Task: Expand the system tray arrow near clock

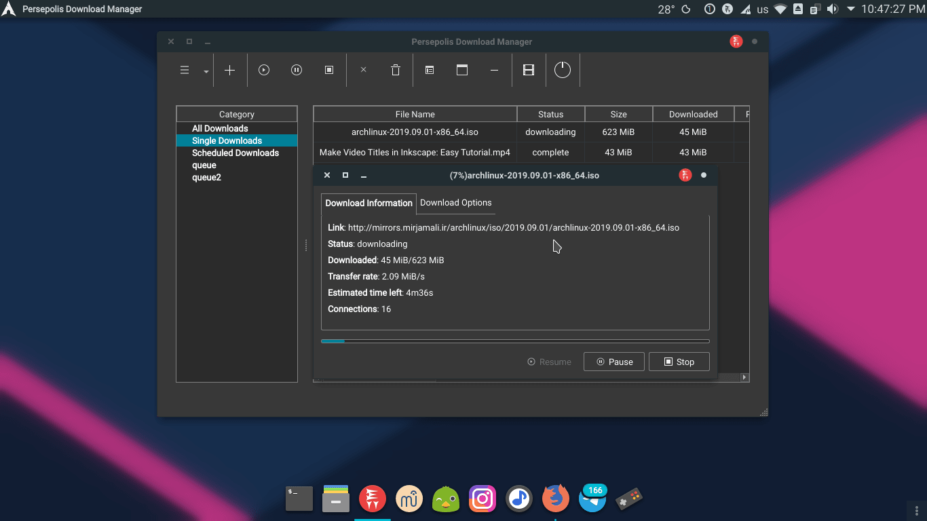Action: (850, 9)
